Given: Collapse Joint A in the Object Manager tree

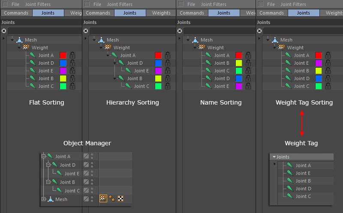Looking at the screenshot, I should coord(44,156).
